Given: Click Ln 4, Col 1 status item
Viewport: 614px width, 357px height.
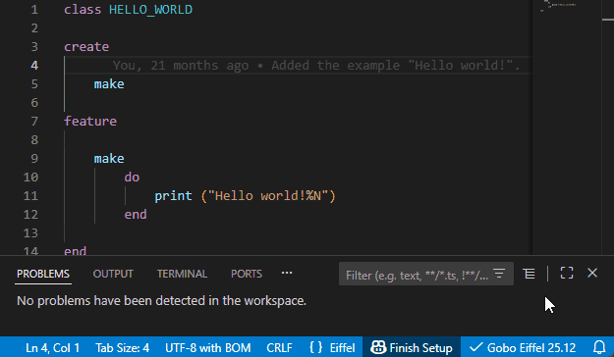Looking at the screenshot, I should (x=52, y=347).
